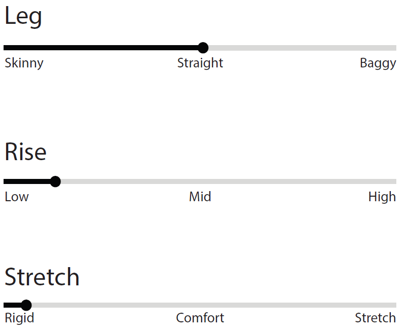Select the Straight label under Leg
This screenshot has height=333, width=407.
coord(200,63)
